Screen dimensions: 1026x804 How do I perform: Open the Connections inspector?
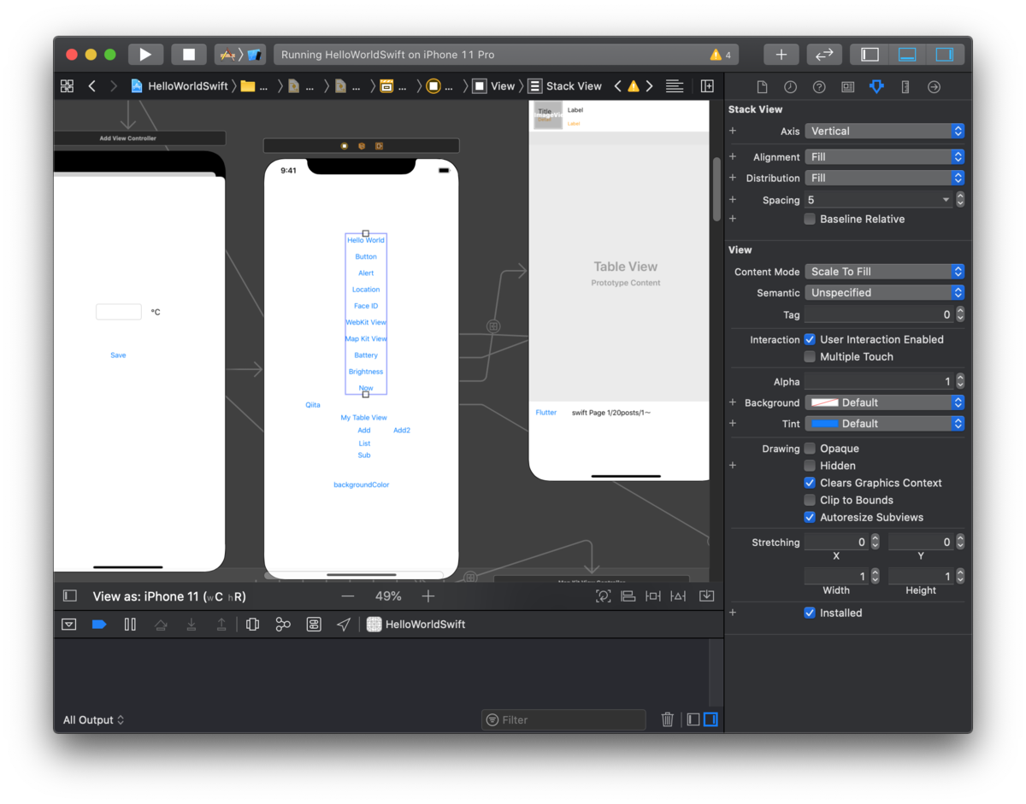click(x=934, y=86)
